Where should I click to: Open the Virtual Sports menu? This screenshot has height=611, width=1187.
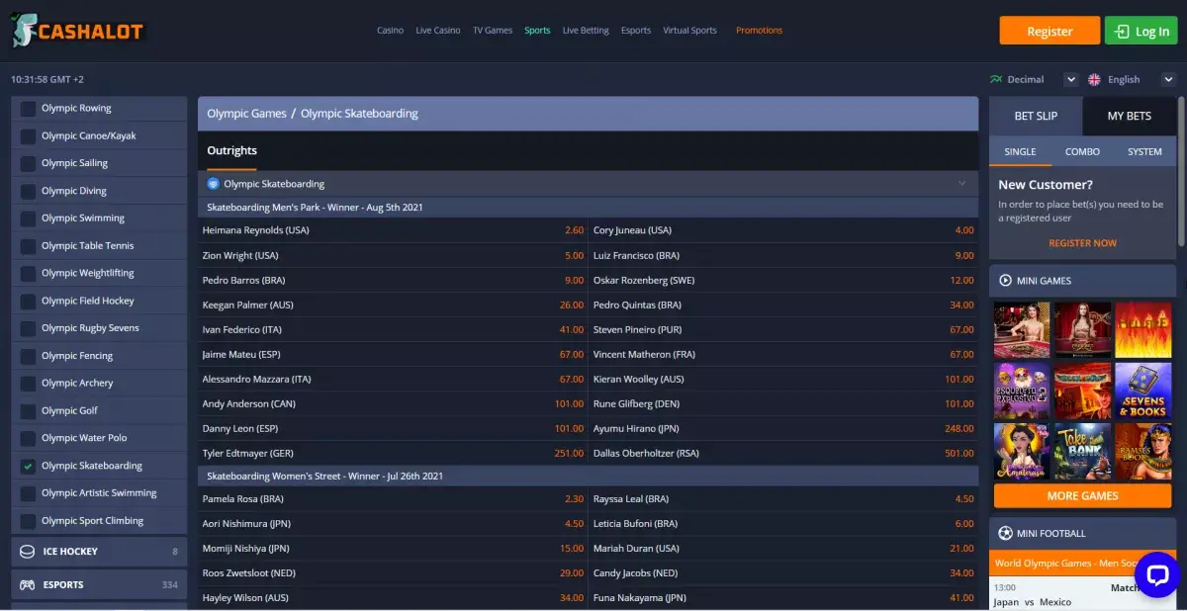pos(689,31)
